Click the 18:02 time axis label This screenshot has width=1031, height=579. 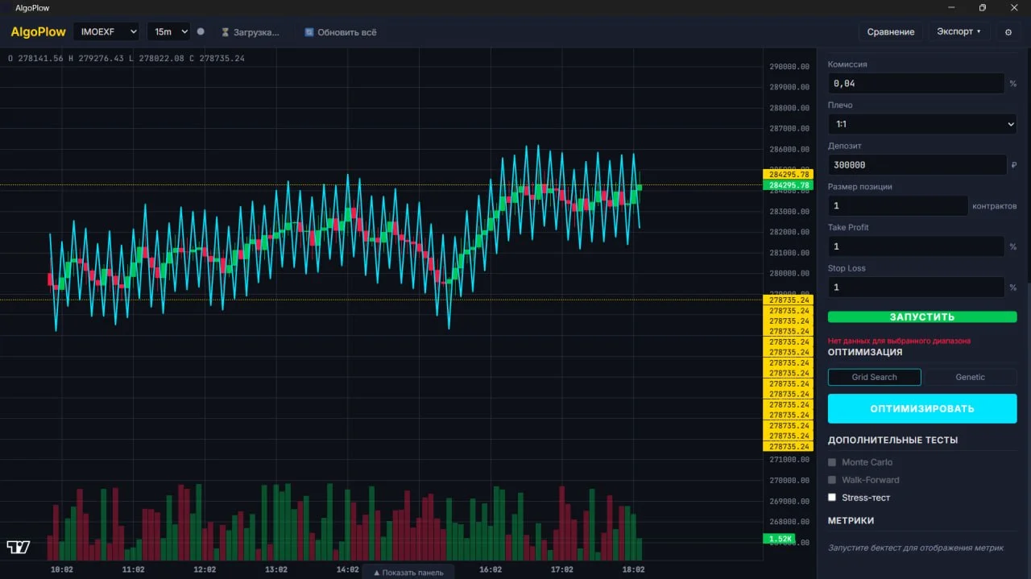[633, 569]
